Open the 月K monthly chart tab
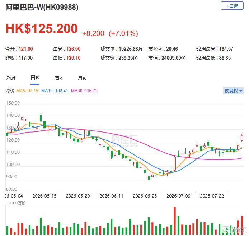 (82, 78)
